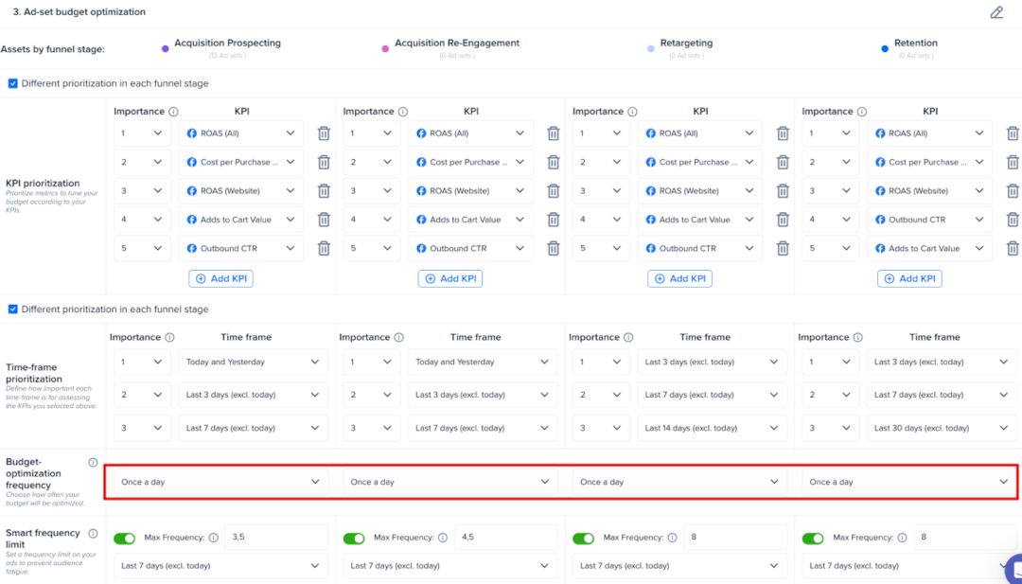Delete Adds to Cart Value KPI in Retargeting column
The image size is (1022, 584).
(x=783, y=220)
